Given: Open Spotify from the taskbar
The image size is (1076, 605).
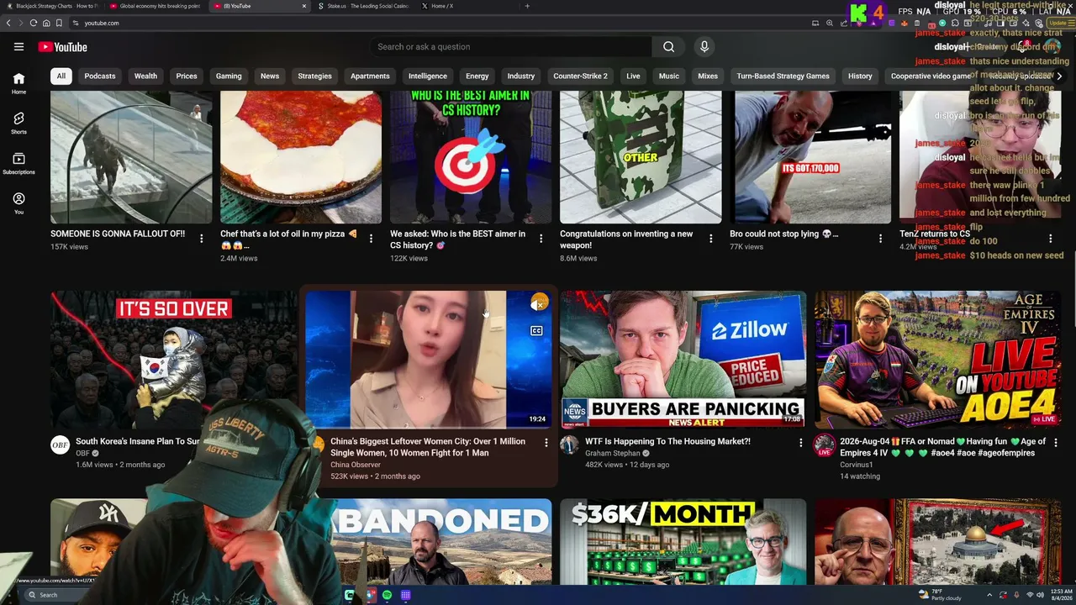Looking at the screenshot, I should tap(387, 595).
